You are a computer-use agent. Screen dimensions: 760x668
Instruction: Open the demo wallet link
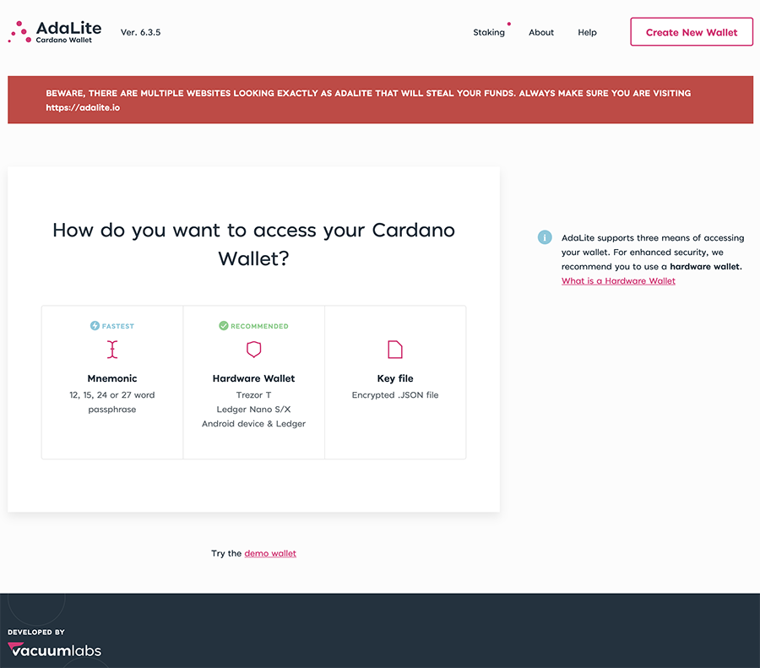click(x=270, y=553)
